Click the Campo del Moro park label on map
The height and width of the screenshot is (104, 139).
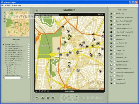point(46,46)
